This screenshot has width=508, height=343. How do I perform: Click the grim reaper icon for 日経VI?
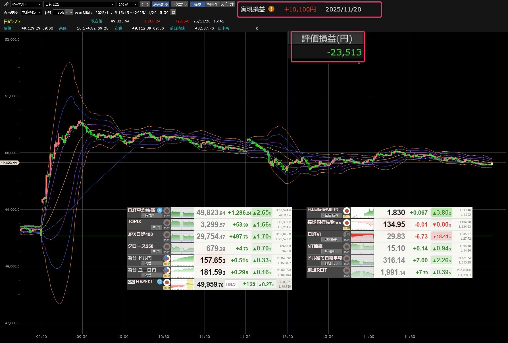coord(347,235)
